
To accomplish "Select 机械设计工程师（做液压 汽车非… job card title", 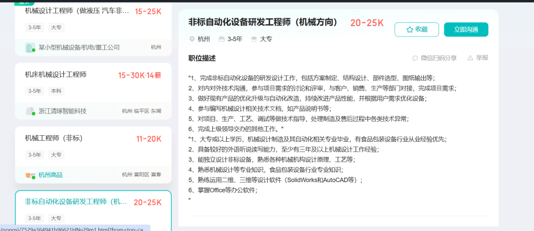I will tap(77, 11).
